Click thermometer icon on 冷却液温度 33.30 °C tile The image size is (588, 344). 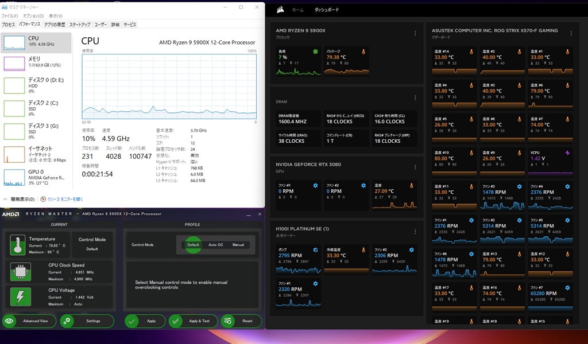click(363, 249)
